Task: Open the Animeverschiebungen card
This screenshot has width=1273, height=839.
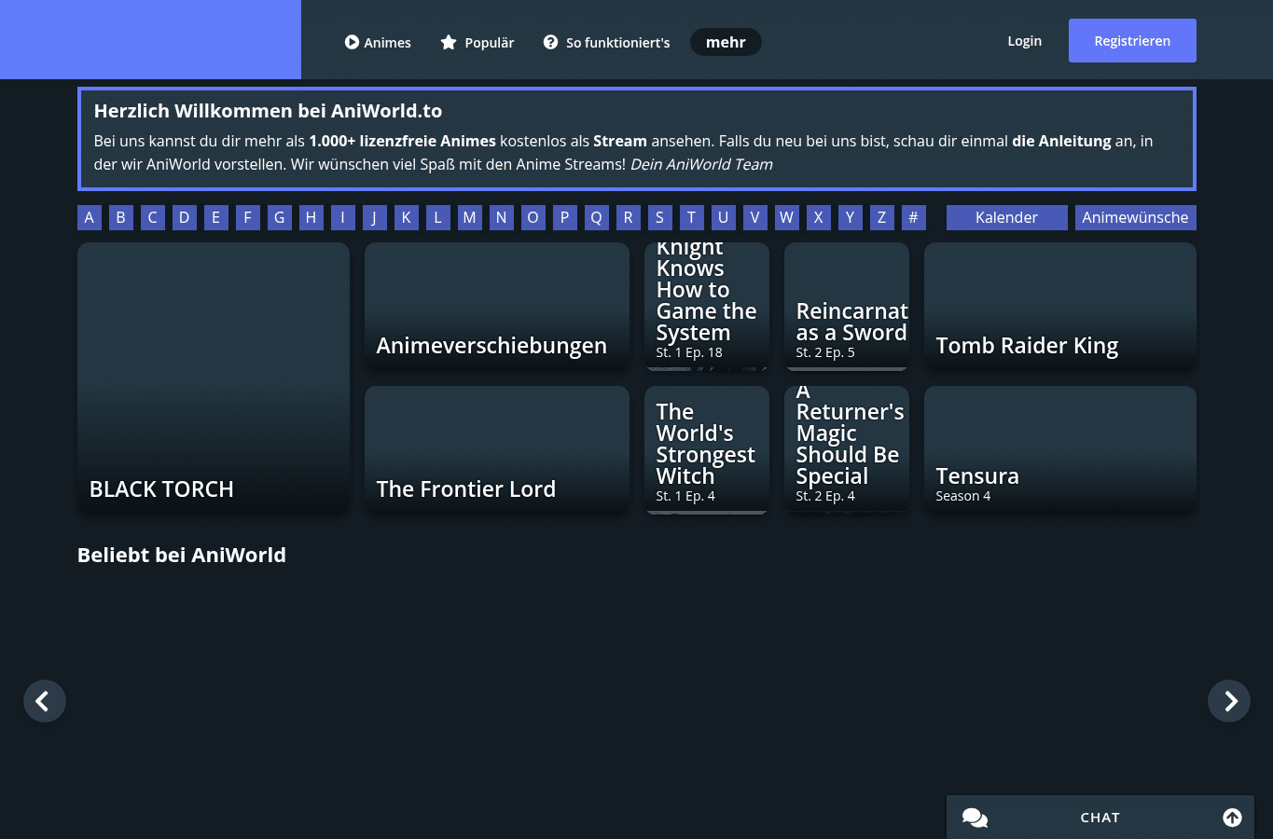Action: (x=497, y=306)
